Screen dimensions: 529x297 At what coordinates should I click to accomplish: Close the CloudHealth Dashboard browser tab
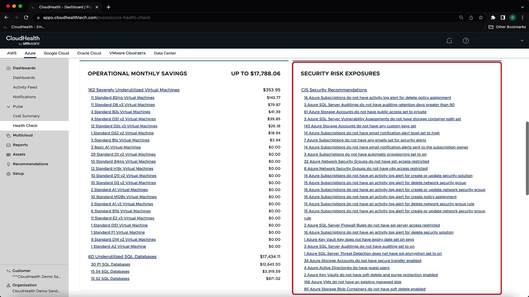point(97,7)
